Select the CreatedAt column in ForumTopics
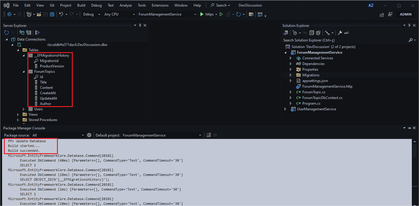The image size is (419, 206). coord(48,93)
